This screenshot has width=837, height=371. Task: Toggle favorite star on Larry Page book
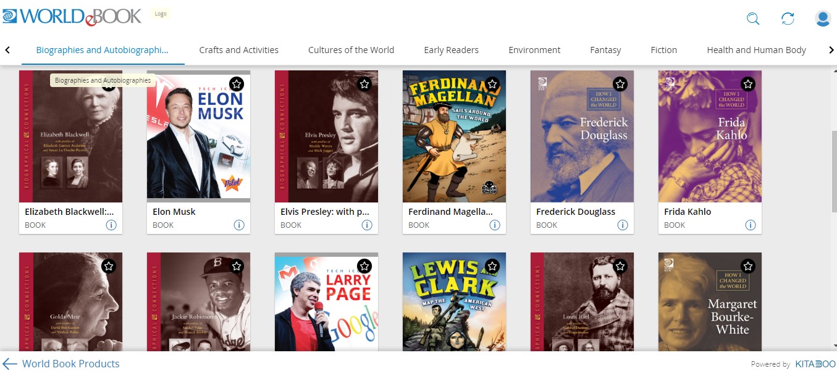click(364, 266)
